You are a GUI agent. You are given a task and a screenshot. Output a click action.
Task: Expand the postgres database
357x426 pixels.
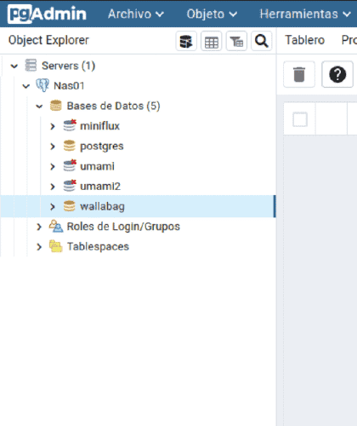[53, 147]
